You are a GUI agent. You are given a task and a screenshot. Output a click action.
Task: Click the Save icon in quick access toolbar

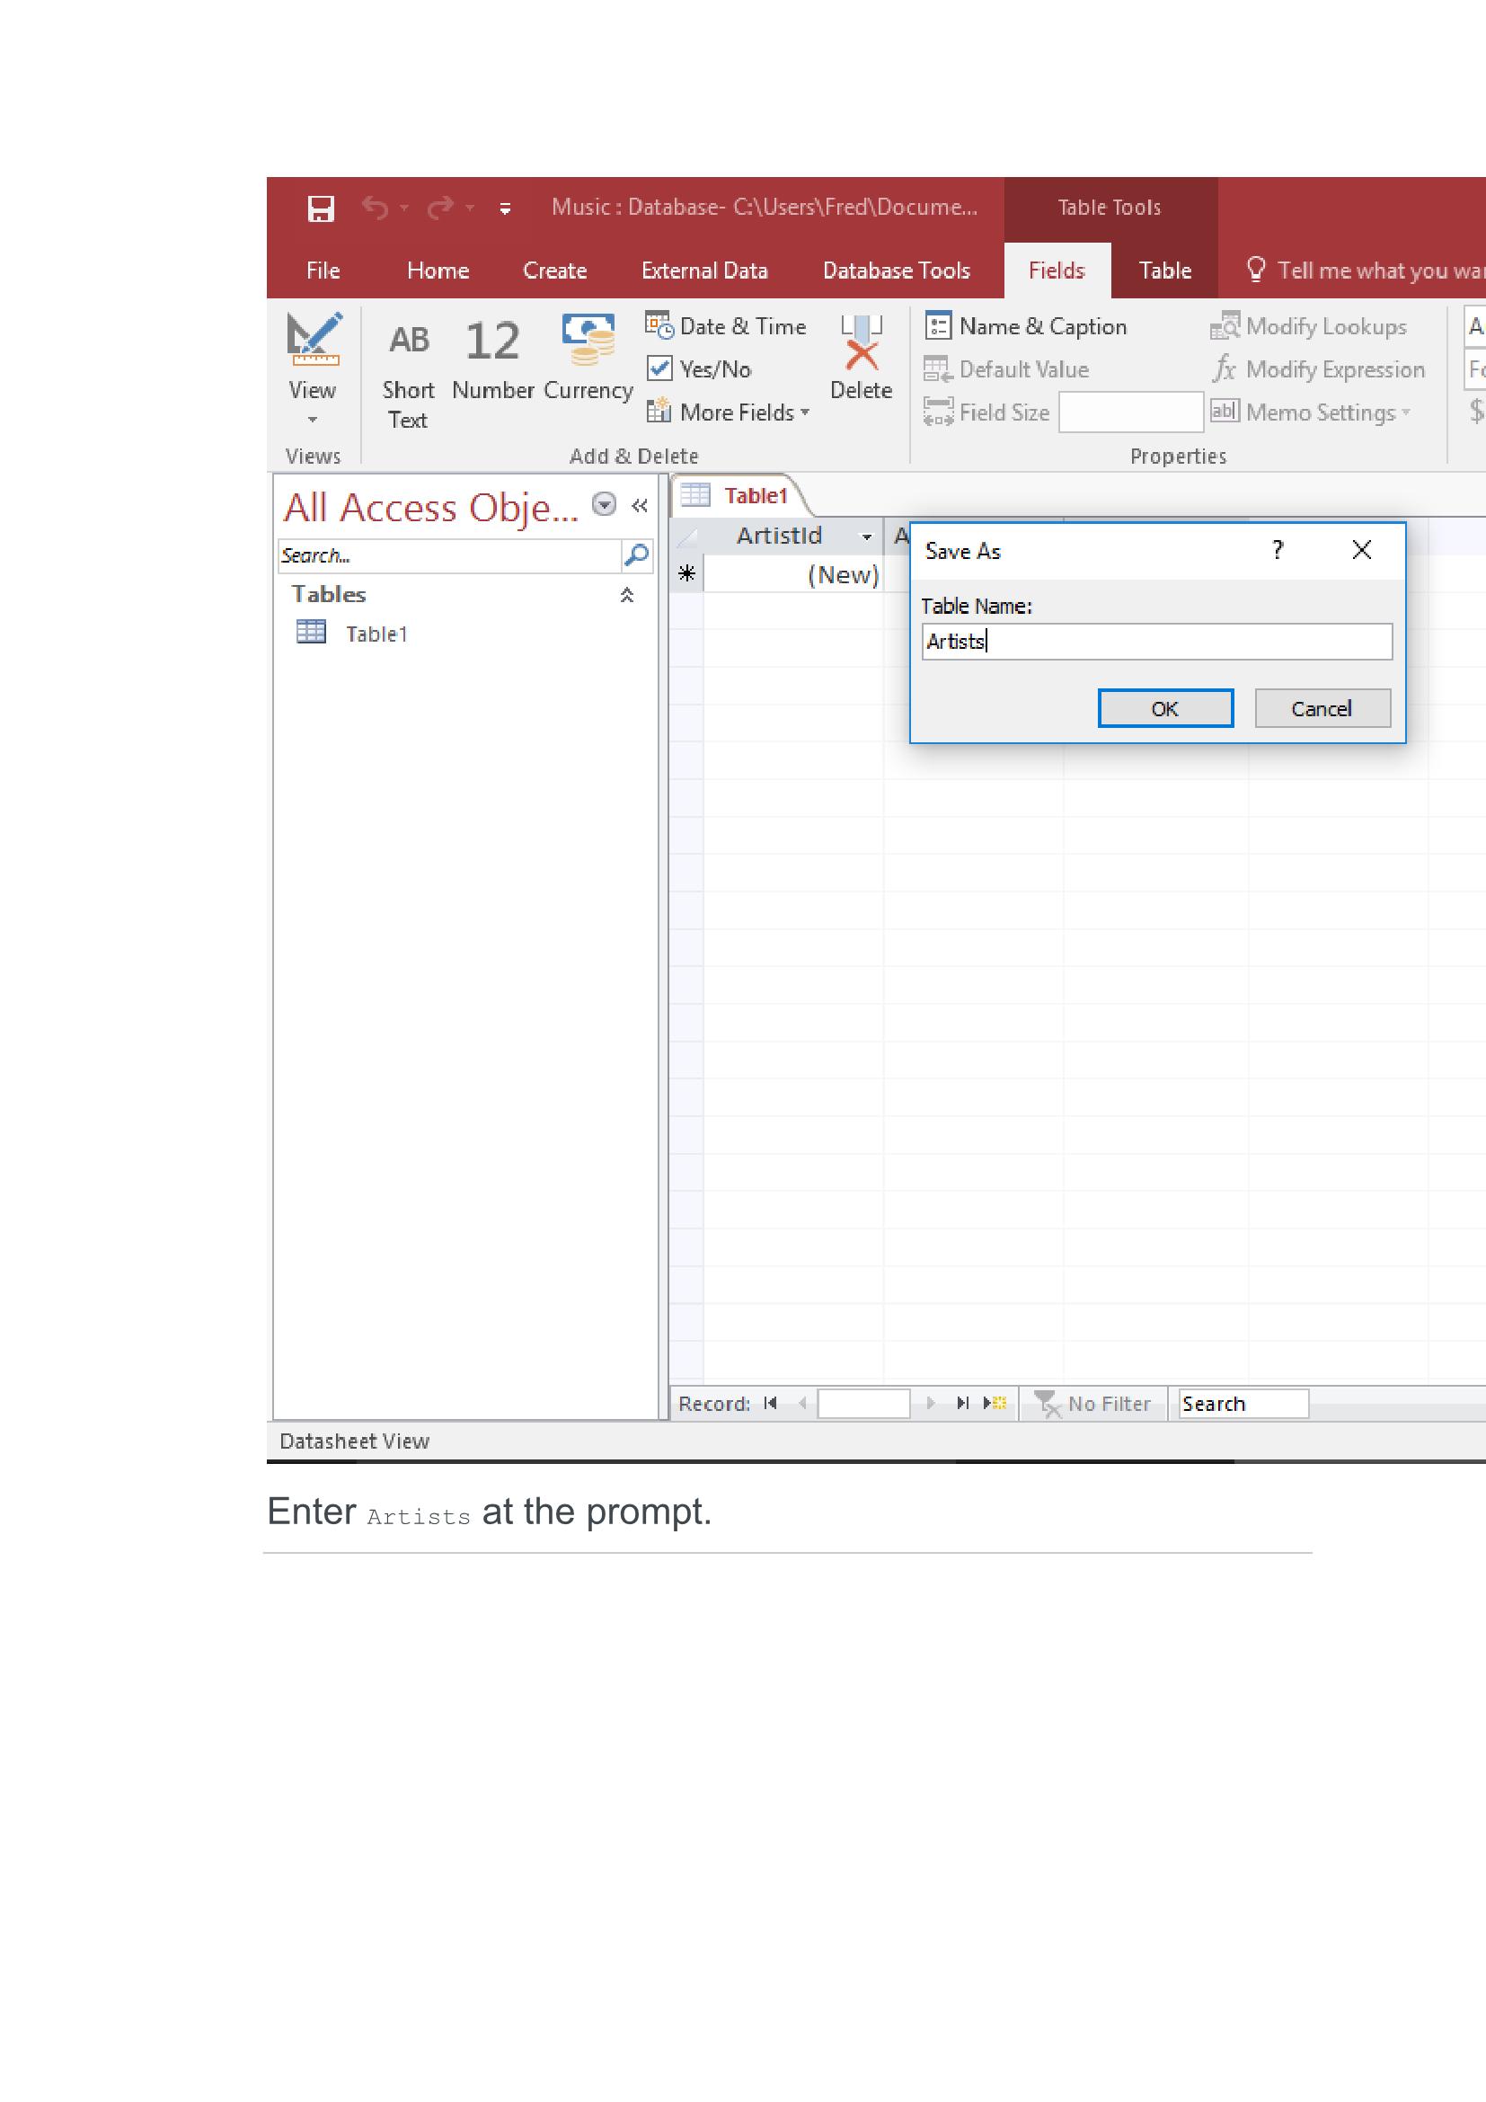pyautogui.click(x=320, y=208)
